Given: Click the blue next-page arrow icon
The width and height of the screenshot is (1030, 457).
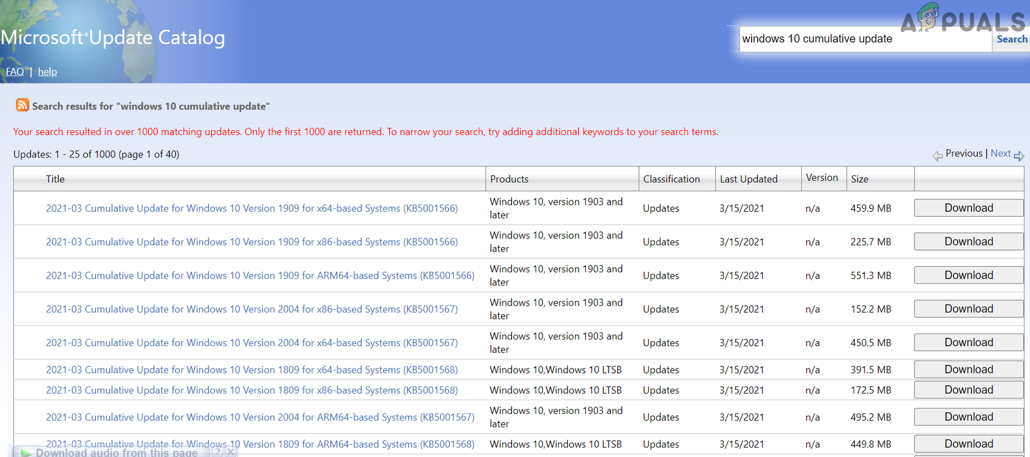Looking at the screenshot, I should coord(1019,156).
